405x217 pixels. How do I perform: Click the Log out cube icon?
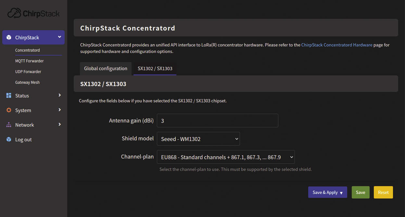coord(9,139)
